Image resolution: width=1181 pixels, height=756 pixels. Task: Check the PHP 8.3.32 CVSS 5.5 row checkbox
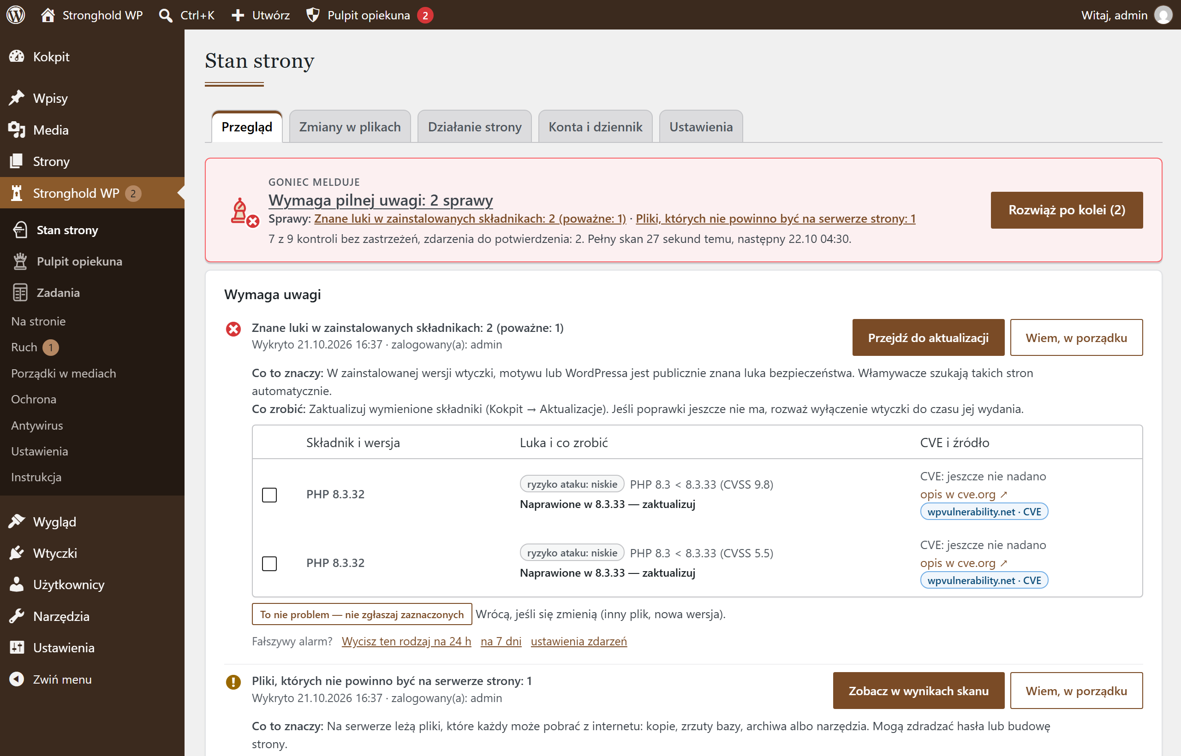tap(269, 563)
